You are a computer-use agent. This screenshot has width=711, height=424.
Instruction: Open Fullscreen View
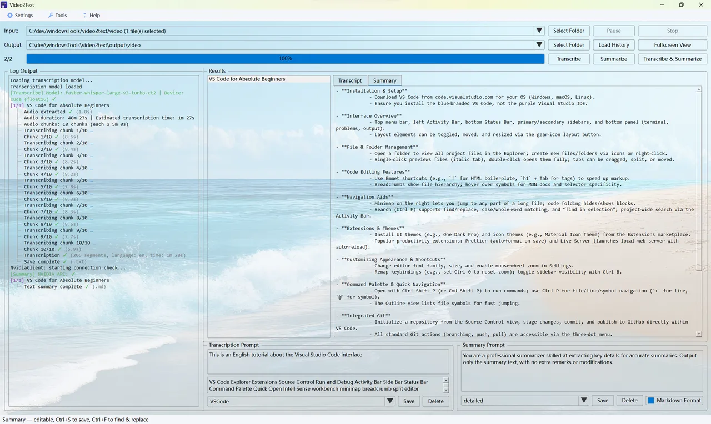tap(672, 45)
